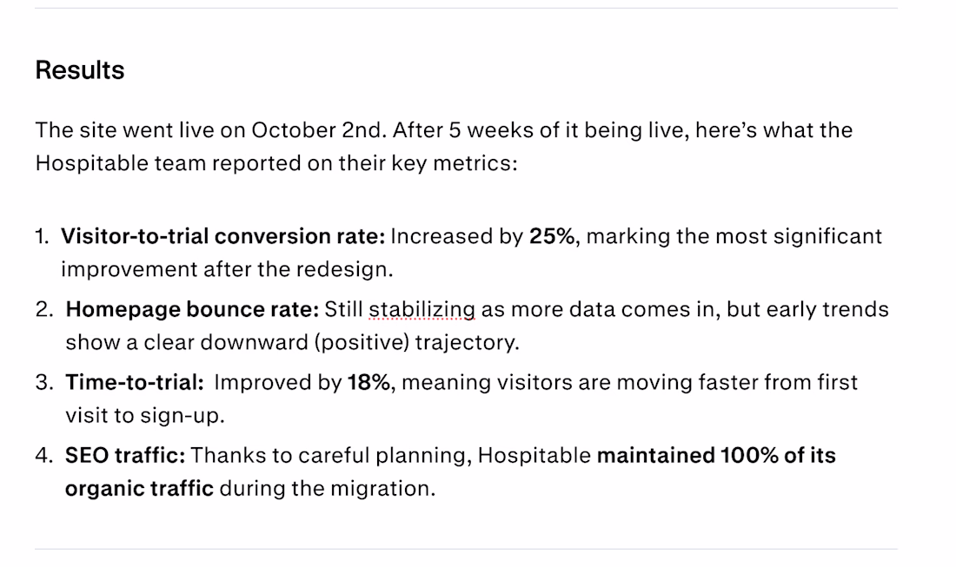
Task: Click the list number "4."
Action: click(44, 456)
